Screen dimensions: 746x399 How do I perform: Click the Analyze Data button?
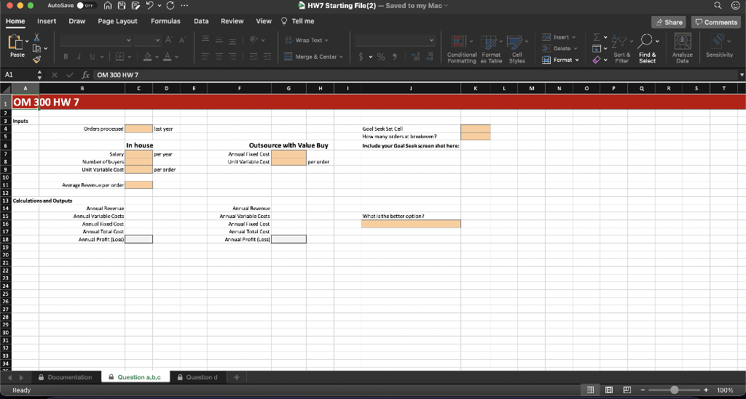coord(682,49)
